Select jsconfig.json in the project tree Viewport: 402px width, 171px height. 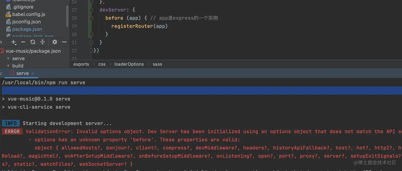pyautogui.click(x=27, y=22)
